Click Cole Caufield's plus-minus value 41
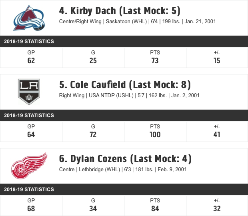This screenshot has height=216, width=248. coord(217,135)
